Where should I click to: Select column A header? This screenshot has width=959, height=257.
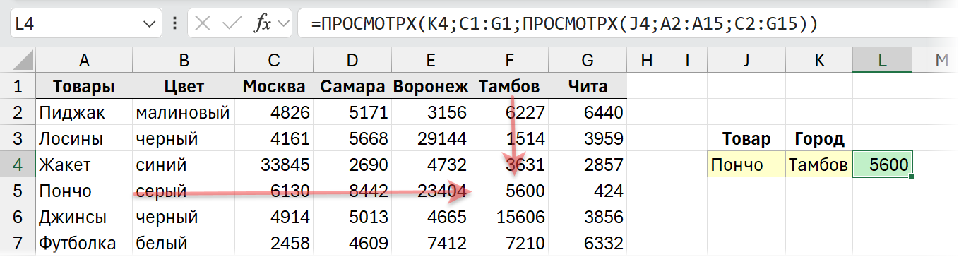pyautogui.click(x=83, y=61)
